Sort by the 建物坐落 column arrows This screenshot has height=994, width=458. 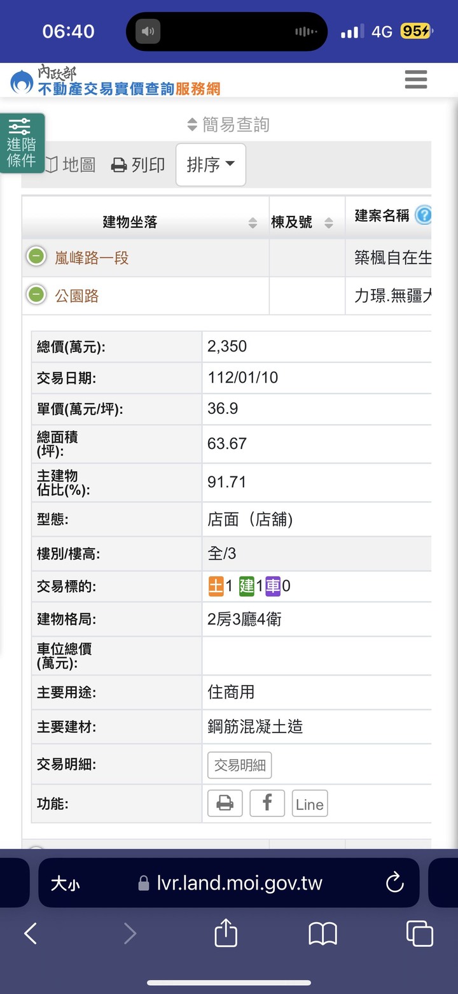pyautogui.click(x=253, y=223)
